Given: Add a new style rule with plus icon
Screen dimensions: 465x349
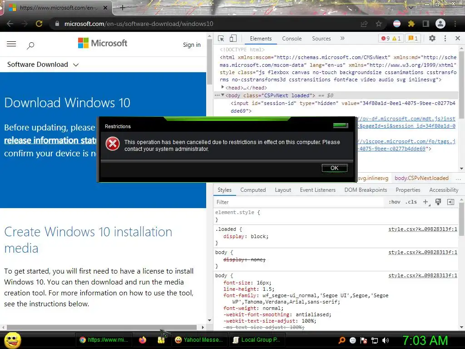Looking at the screenshot, I should pos(426,202).
